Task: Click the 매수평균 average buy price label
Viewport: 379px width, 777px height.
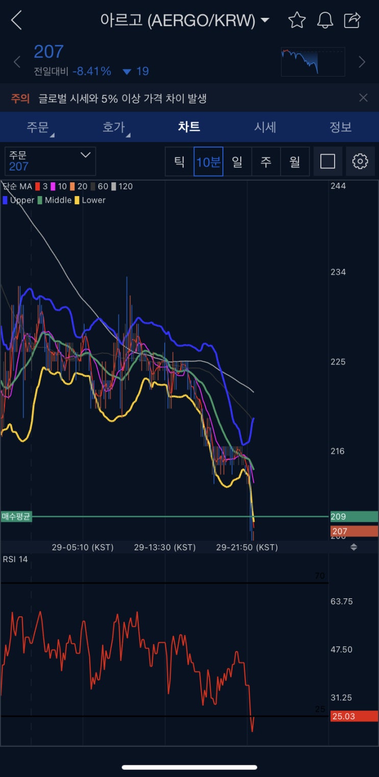Action: 16,517
